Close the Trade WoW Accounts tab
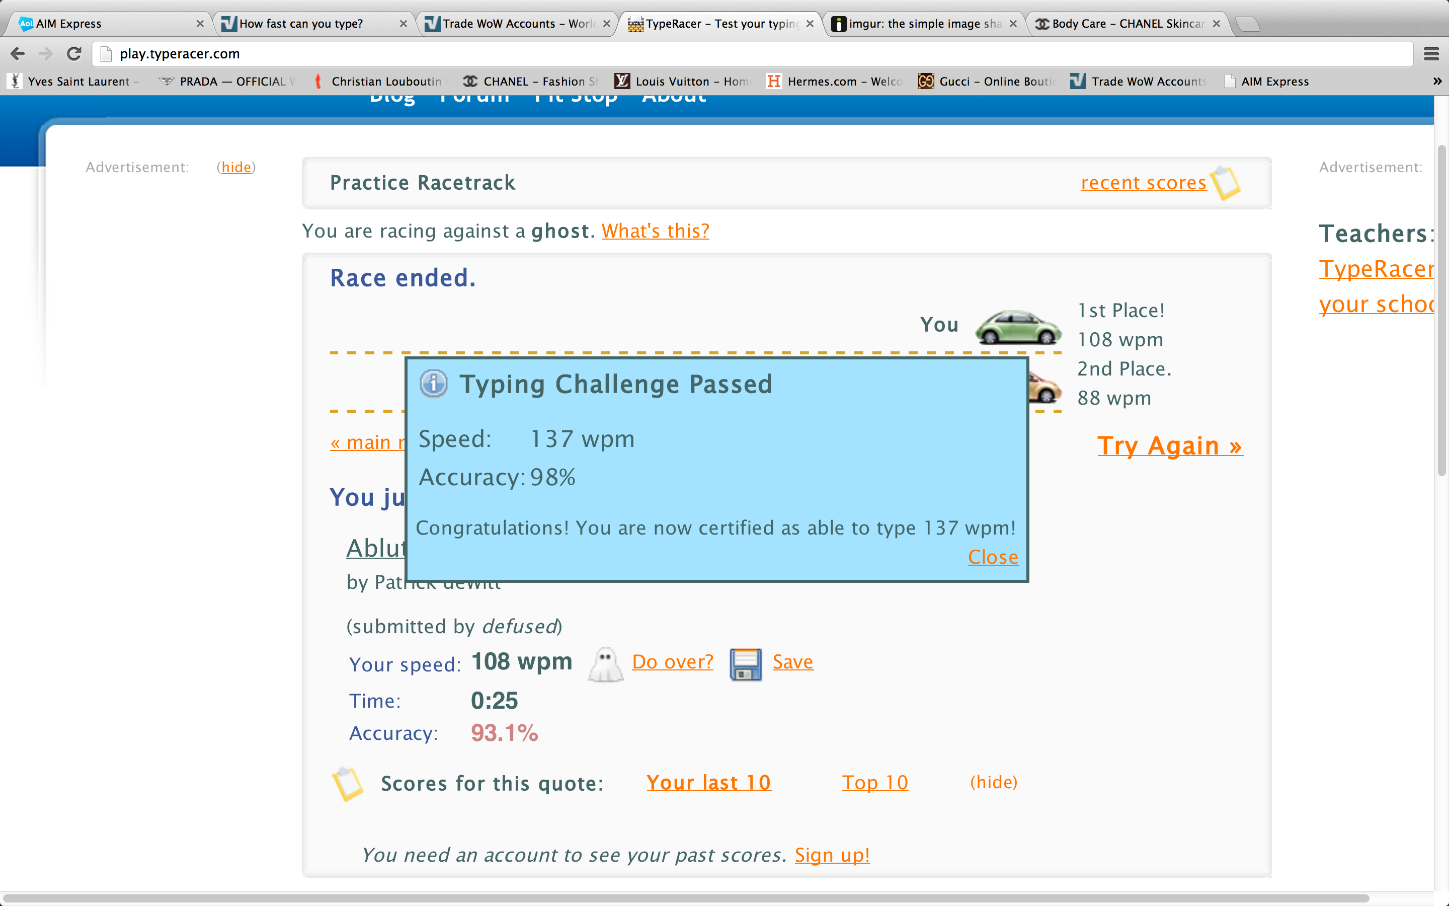The width and height of the screenshot is (1449, 906). pos(607,24)
